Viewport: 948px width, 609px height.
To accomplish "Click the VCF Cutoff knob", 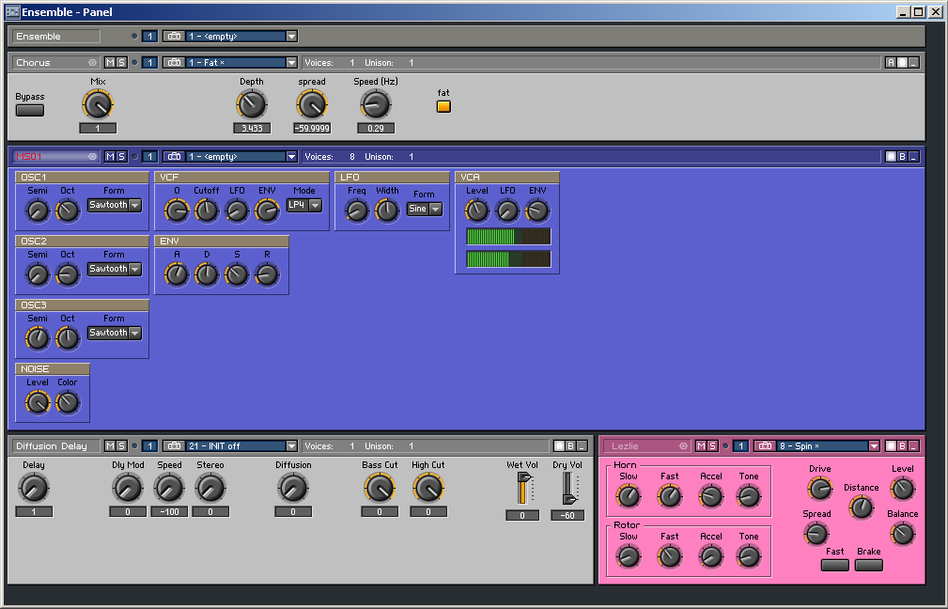I will [x=207, y=211].
